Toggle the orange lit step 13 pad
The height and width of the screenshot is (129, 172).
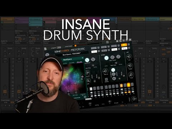(x=121, y=85)
